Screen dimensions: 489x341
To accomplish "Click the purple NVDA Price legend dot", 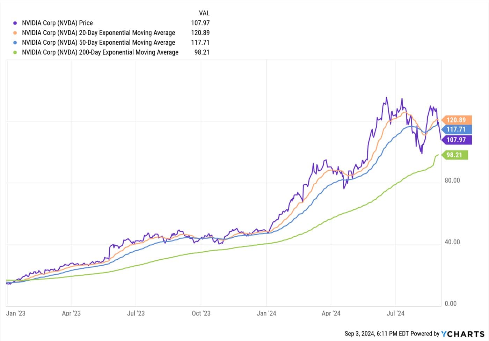I will click(x=15, y=23).
